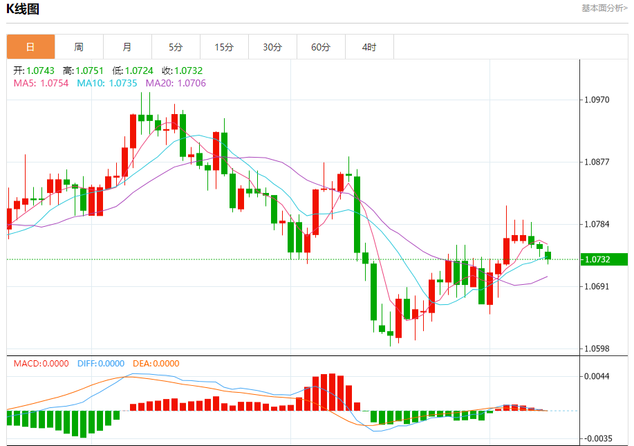Click the MA5: 1.0754 label
Viewport: 634px width, 446px height.
41,83
